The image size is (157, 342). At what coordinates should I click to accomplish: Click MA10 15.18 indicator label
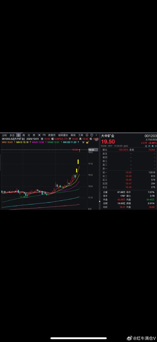[x=22, y=142]
